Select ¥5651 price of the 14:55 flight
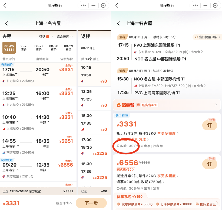The height and width of the screenshot is (211, 222). pyautogui.click(x=66, y=141)
